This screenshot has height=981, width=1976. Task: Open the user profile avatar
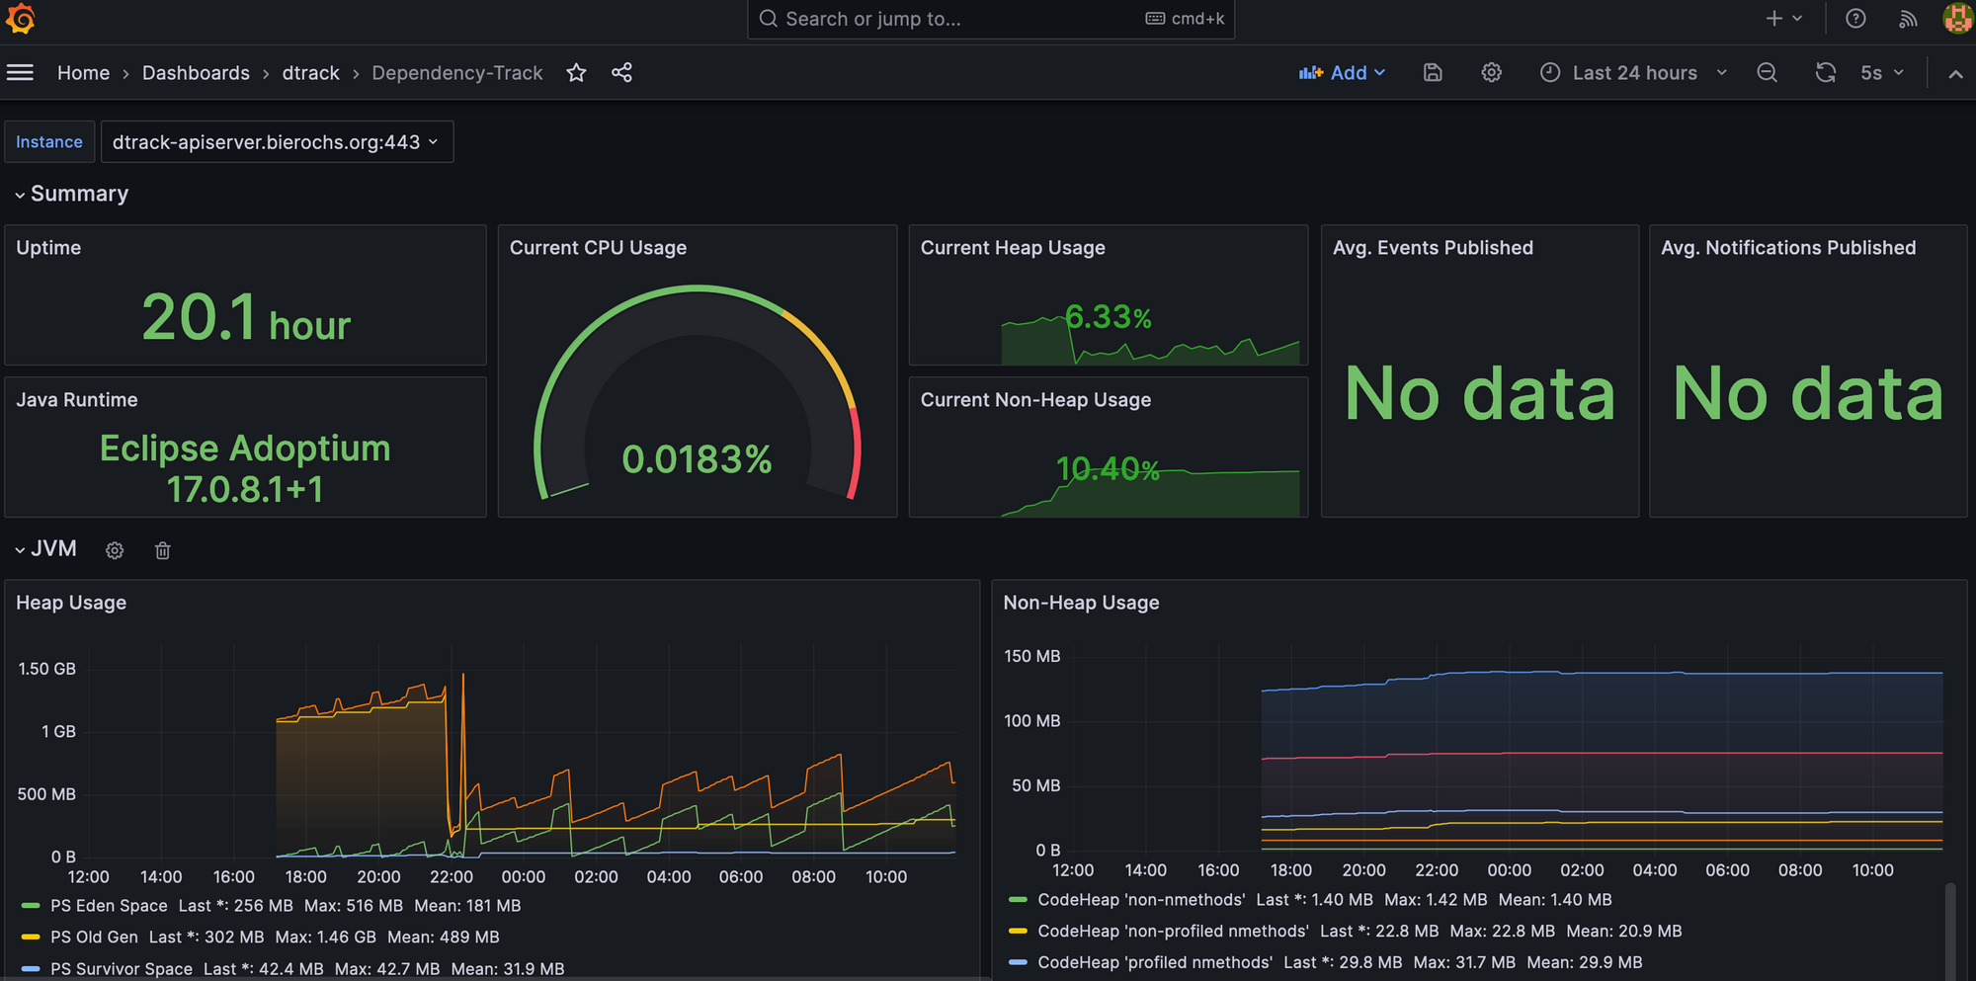coord(1958,18)
